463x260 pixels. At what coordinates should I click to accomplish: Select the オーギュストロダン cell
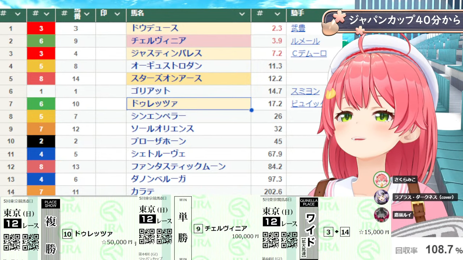coord(188,66)
